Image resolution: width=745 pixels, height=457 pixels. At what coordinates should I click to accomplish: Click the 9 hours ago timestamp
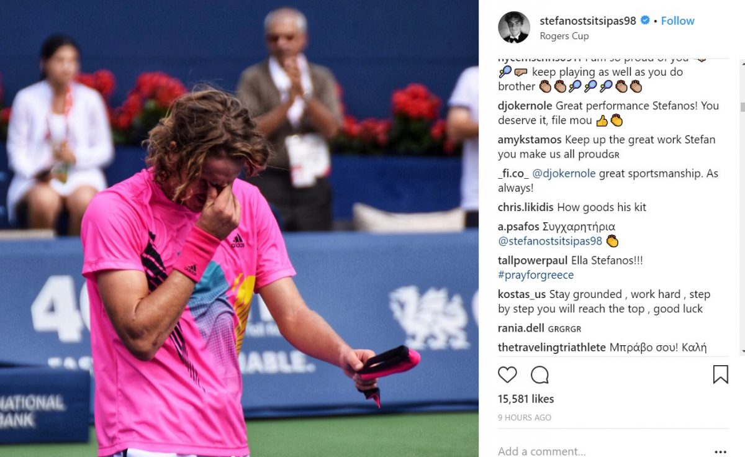[525, 418]
